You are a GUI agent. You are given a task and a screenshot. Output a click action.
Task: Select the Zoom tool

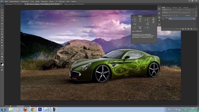[2, 59]
